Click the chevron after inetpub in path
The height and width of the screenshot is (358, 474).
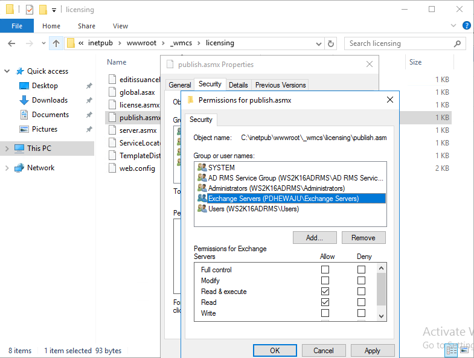(120, 43)
